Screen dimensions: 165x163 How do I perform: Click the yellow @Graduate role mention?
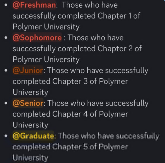[x=33, y=136]
